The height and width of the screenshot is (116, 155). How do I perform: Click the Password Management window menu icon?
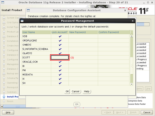(22, 21)
